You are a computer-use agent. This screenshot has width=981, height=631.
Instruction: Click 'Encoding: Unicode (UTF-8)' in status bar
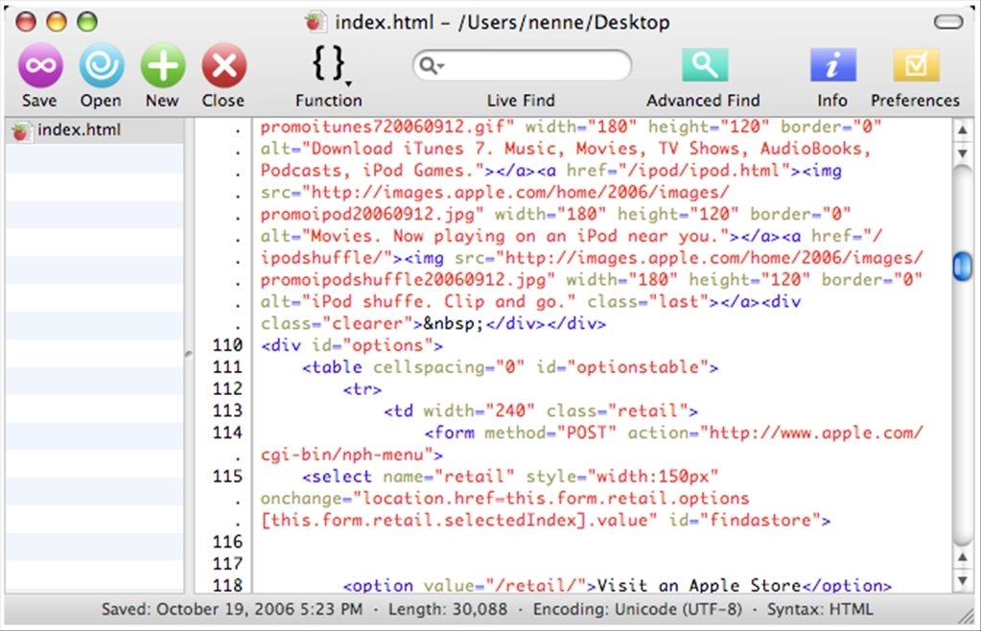[x=638, y=609]
